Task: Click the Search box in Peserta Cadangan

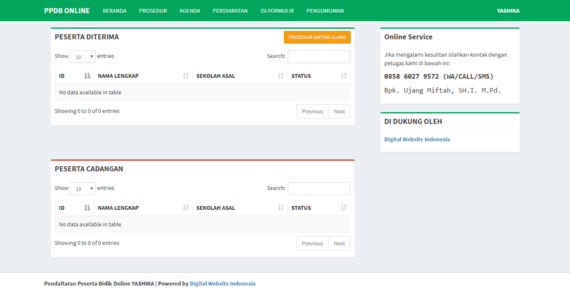Action: pyautogui.click(x=318, y=189)
